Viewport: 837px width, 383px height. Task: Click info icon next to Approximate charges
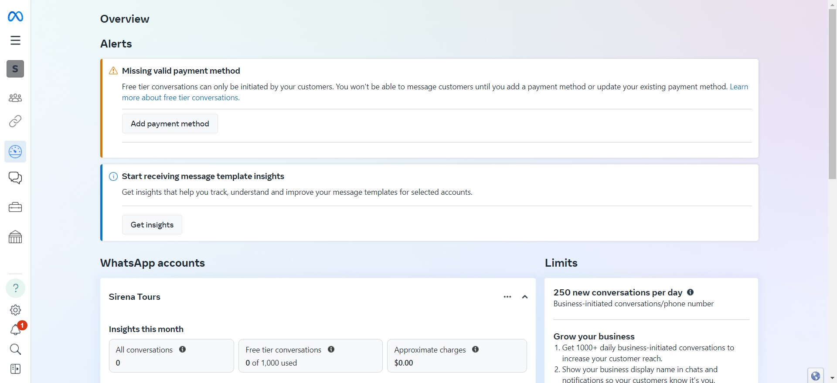[476, 349]
